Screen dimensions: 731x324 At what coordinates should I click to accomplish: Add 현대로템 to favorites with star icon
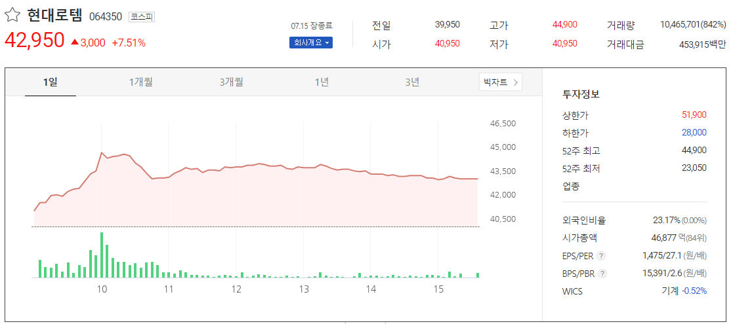(12, 16)
